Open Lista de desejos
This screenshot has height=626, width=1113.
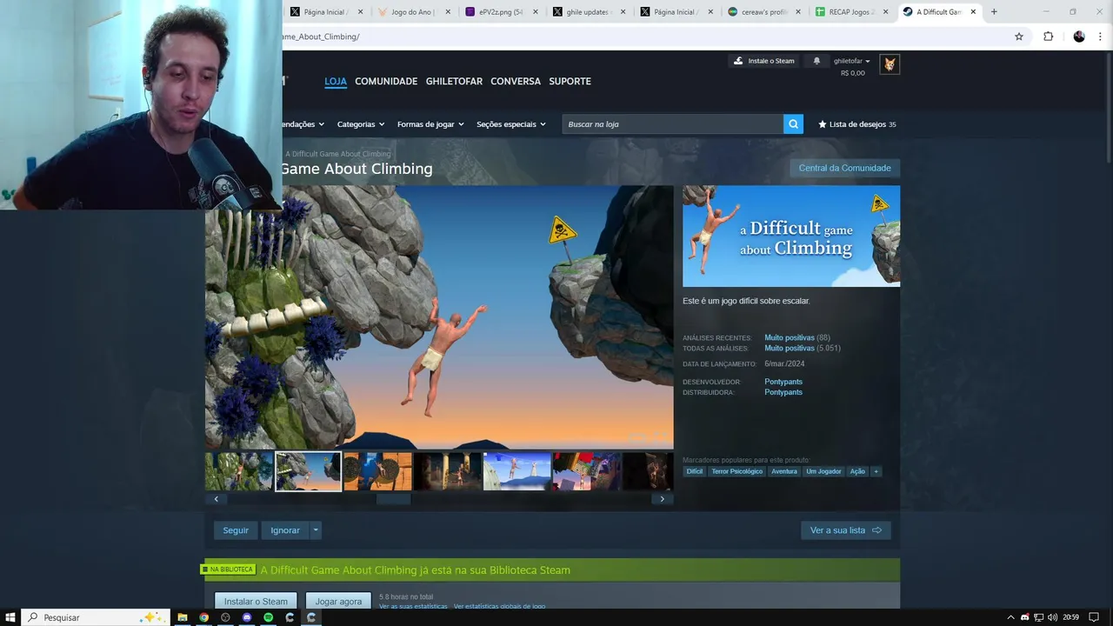point(856,124)
